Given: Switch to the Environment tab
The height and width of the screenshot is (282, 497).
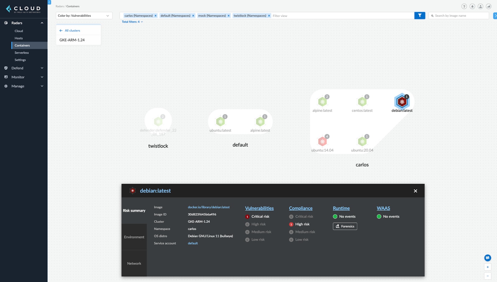Looking at the screenshot, I should point(134,237).
